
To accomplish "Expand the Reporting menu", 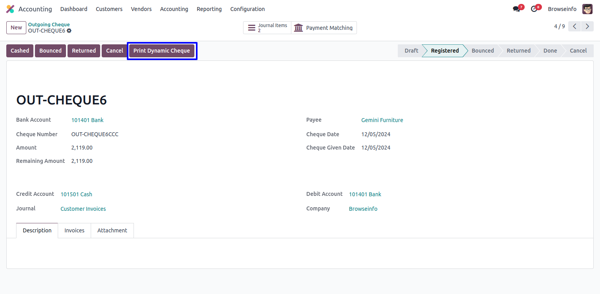I will tap(209, 9).
